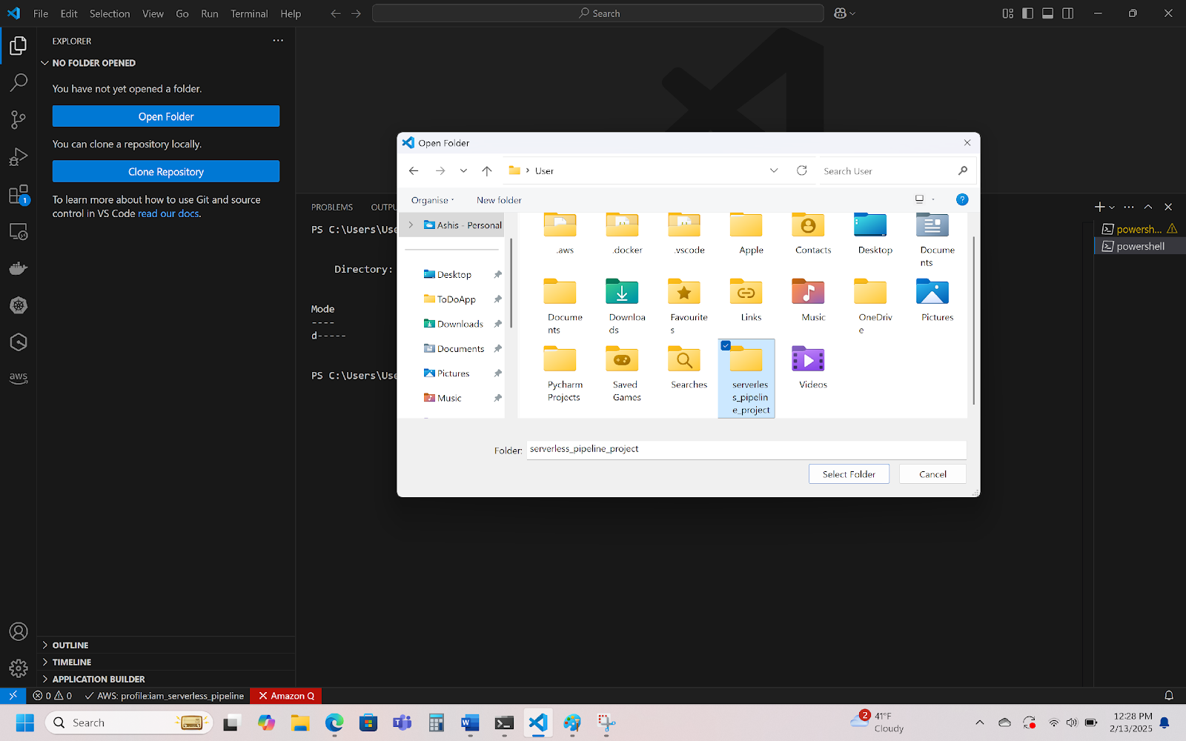Image resolution: width=1186 pixels, height=741 pixels.
Task: Toggle Primary Side Bar visibility
Action: [x=1027, y=13]
